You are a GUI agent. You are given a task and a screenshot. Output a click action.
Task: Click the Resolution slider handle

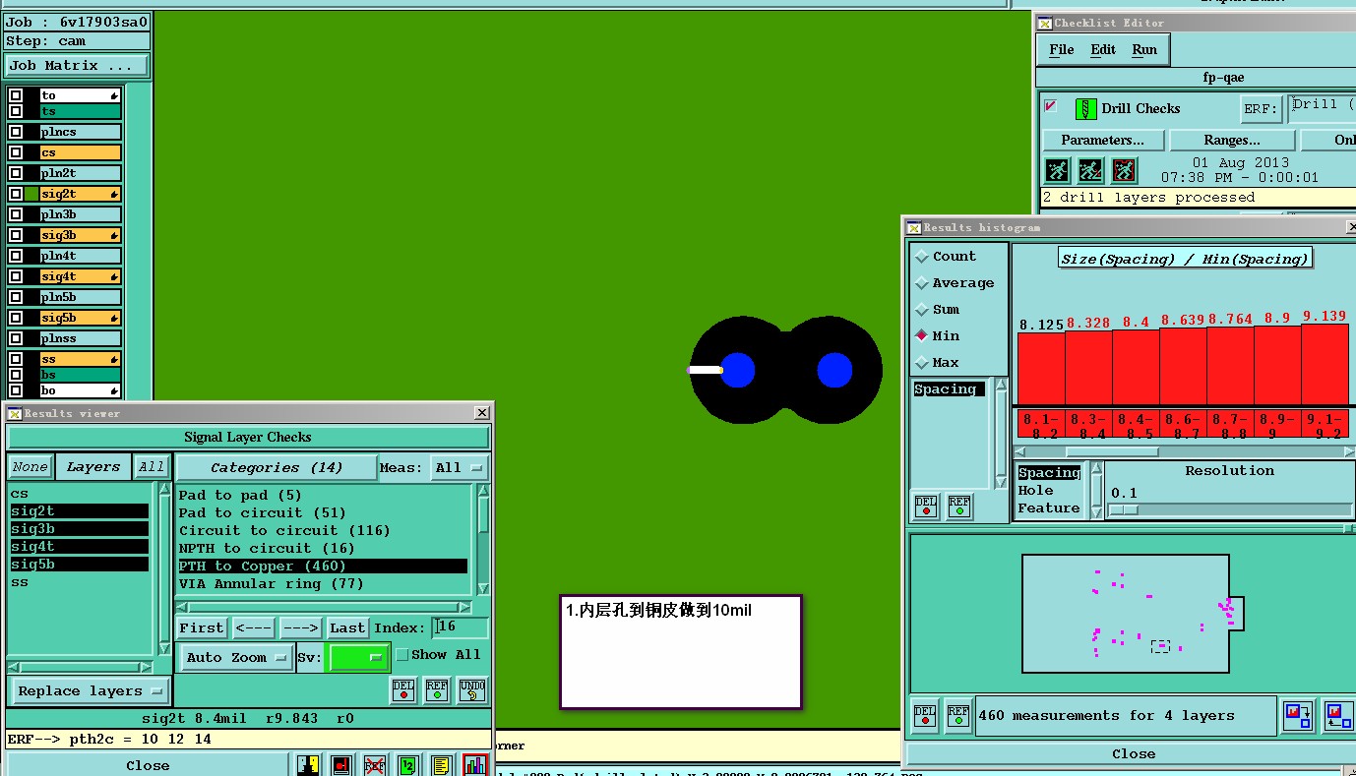tap(1124, 509)
